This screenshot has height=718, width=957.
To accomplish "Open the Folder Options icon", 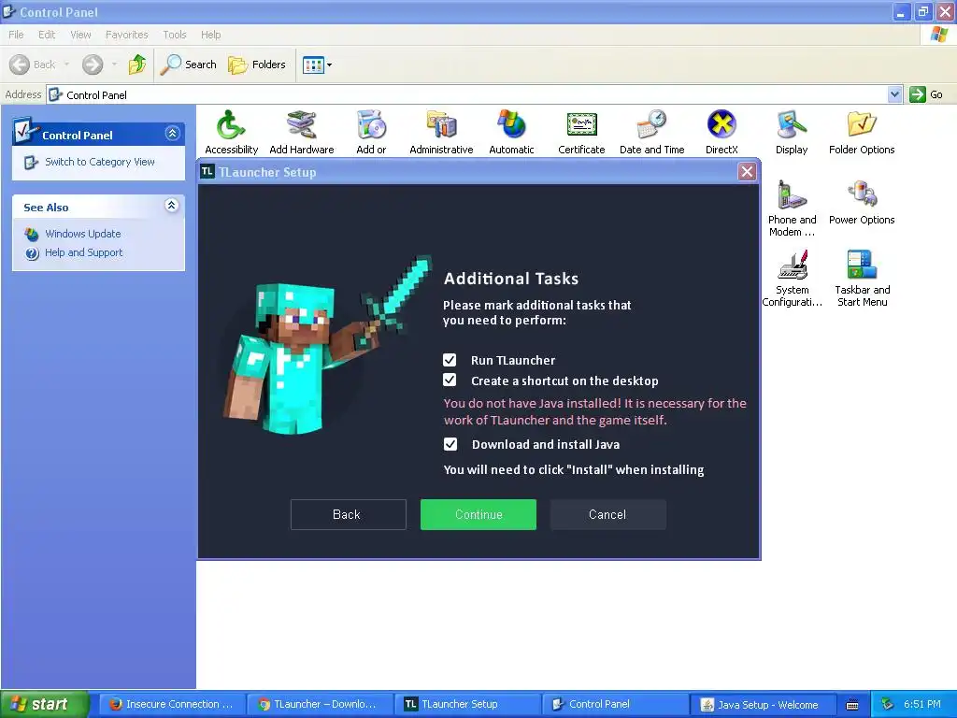I will point(862,132).
